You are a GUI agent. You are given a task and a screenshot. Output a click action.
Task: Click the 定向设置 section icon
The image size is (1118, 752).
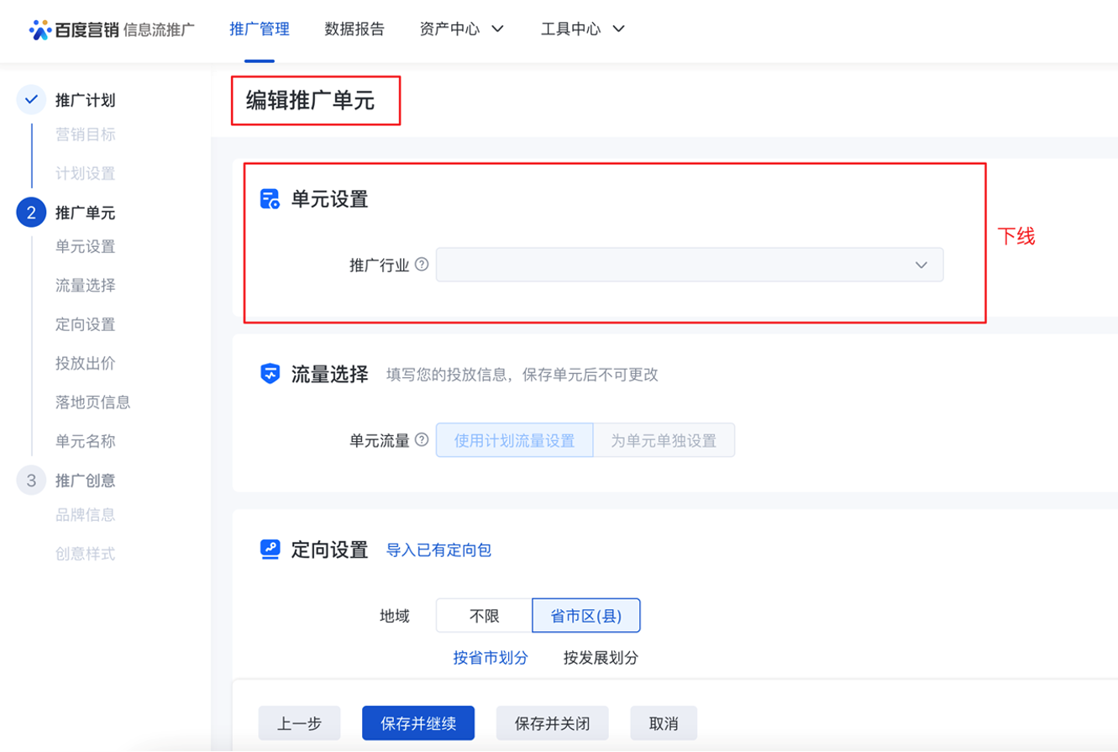click(270, 550)
